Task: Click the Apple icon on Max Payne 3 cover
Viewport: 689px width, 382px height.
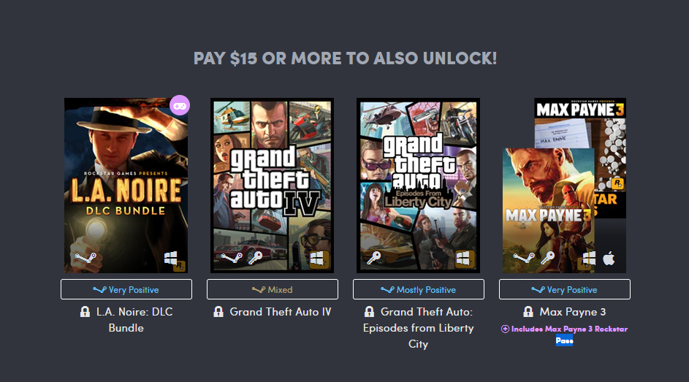Action: [609, 258]
